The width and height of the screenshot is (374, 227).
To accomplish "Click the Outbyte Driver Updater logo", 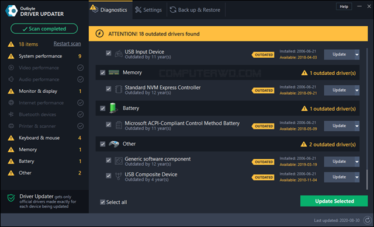I will (x=12, y=11).
